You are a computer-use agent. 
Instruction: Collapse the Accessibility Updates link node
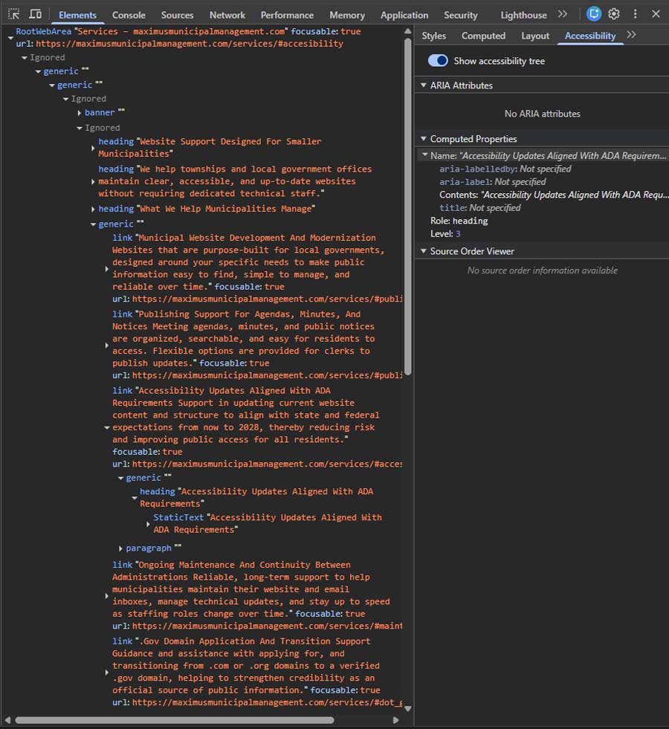pyautogui.click(x=107, y=427)
